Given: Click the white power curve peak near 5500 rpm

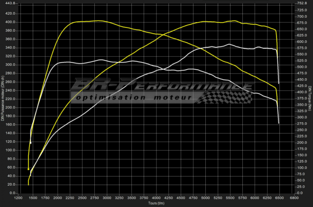Looking at the screenshot, I should pos(229,44).
